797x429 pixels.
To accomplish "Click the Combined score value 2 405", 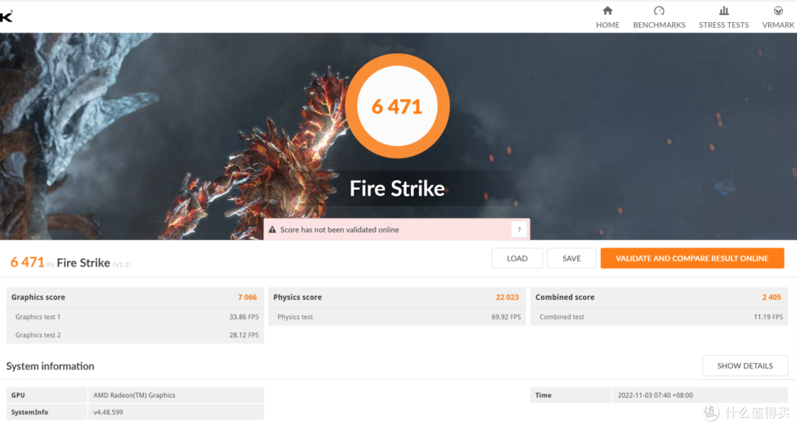I will coord(771,297).
